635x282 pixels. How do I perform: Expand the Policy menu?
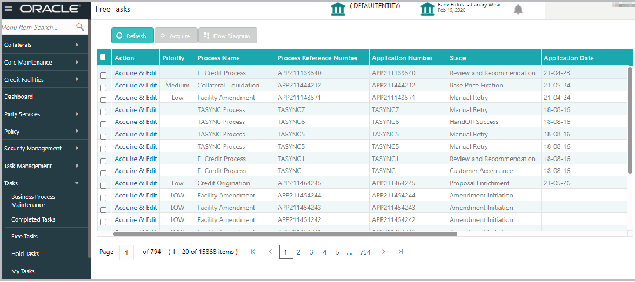77,132
